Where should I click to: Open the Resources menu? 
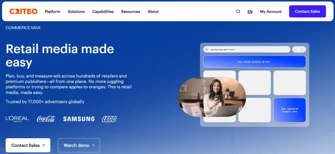coord(131,11)
